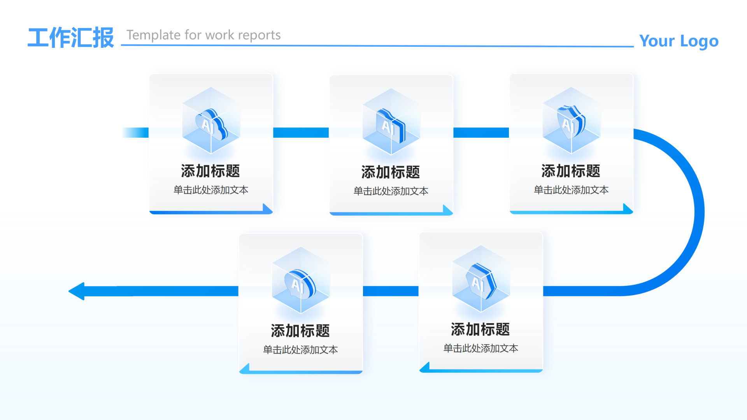
Task: Click the Template for work reports subtitle
Action: [203, 35]
